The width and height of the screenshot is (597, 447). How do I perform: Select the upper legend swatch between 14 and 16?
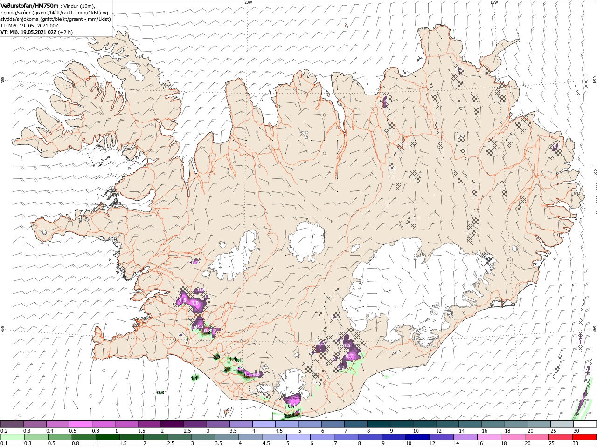[x=470, y=424]
